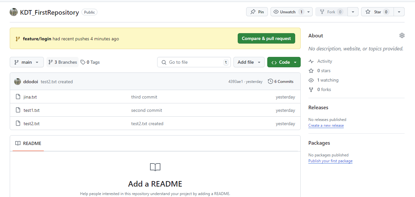The height and width of the screenshot is (197, 415).
Task: Unwatch the repository
Action: coord(288,12)
